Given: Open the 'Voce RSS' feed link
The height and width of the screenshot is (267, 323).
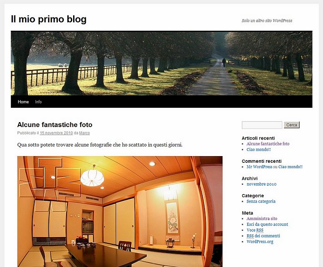Looking at the screenshot, I should pyautogui.click(x=255, y=230).
